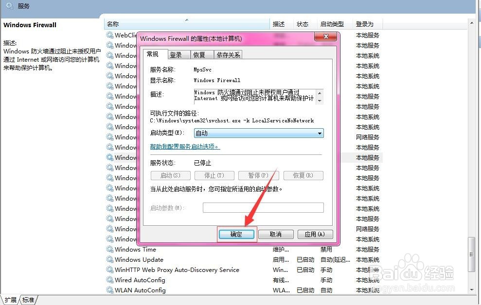
Task: Sort by the 状态 column header
Action: coord(305,24)
